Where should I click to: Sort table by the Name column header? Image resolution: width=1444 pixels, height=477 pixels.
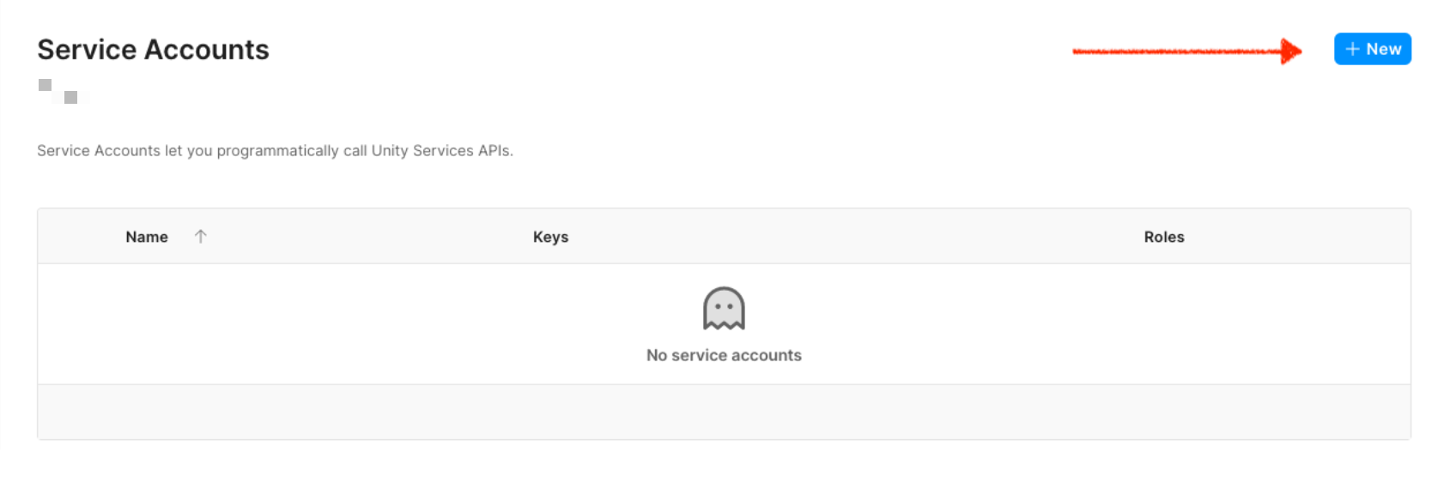[x=147, y=237]
